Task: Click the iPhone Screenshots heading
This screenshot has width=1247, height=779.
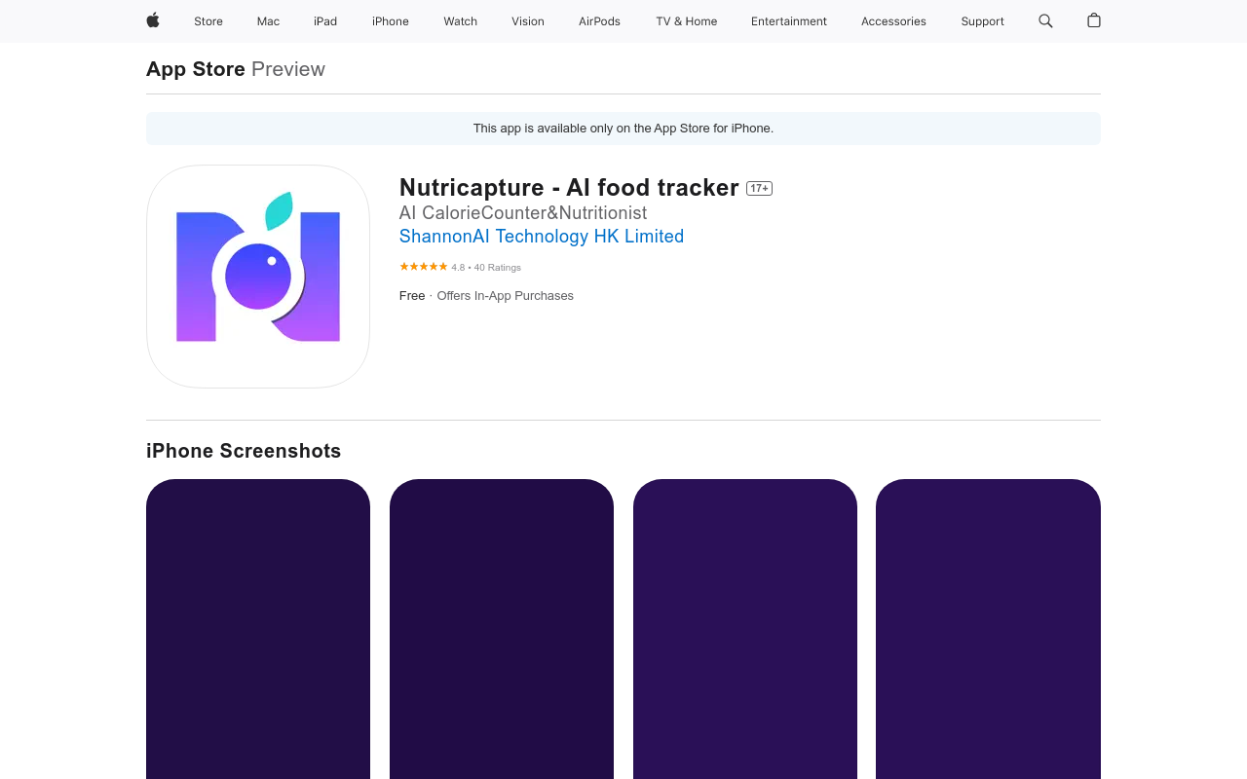Action: click(244, 451)
